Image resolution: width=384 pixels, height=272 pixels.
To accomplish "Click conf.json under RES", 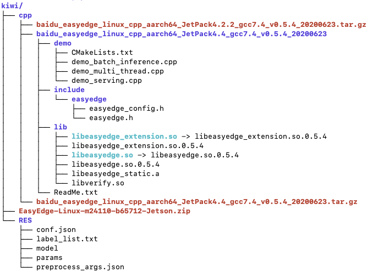I will (x=56, y=230).
